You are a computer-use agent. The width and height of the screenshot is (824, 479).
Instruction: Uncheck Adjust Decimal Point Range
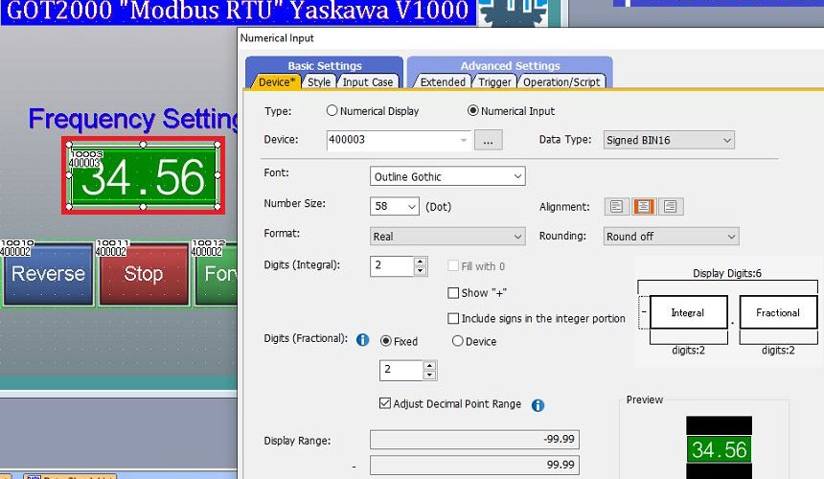tap(384, 403)
